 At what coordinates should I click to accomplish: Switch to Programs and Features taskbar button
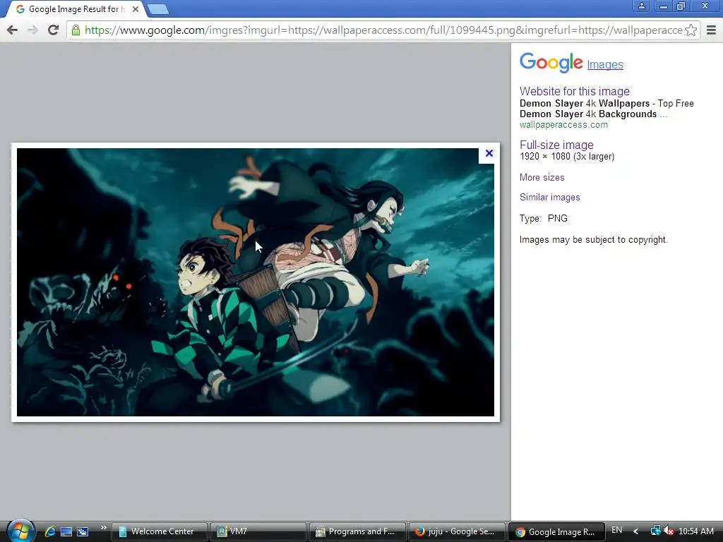[x=357, y=531]
